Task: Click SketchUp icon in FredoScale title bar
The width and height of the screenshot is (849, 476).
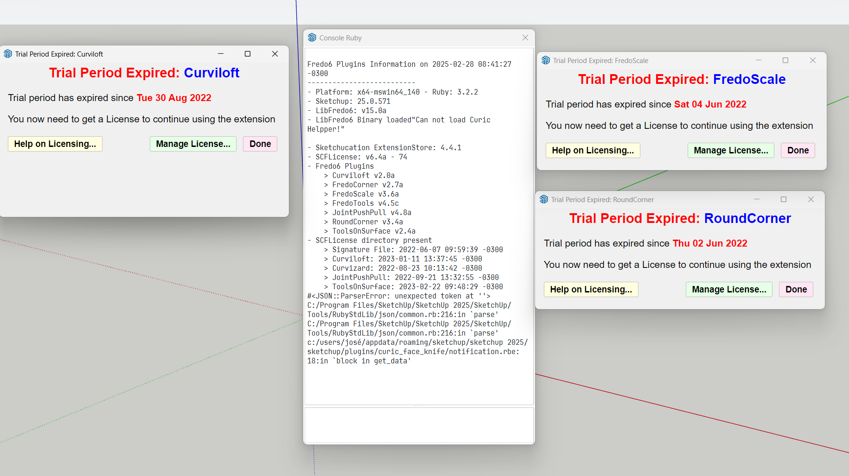Action: [x=546, y=60]
